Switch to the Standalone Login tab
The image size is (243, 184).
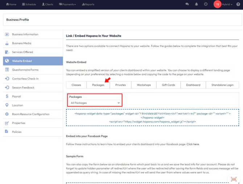coord(222,85)
